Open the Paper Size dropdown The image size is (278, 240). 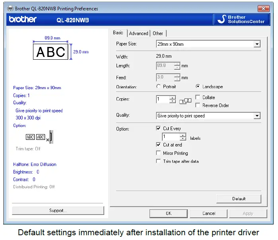tap(257, 44)
